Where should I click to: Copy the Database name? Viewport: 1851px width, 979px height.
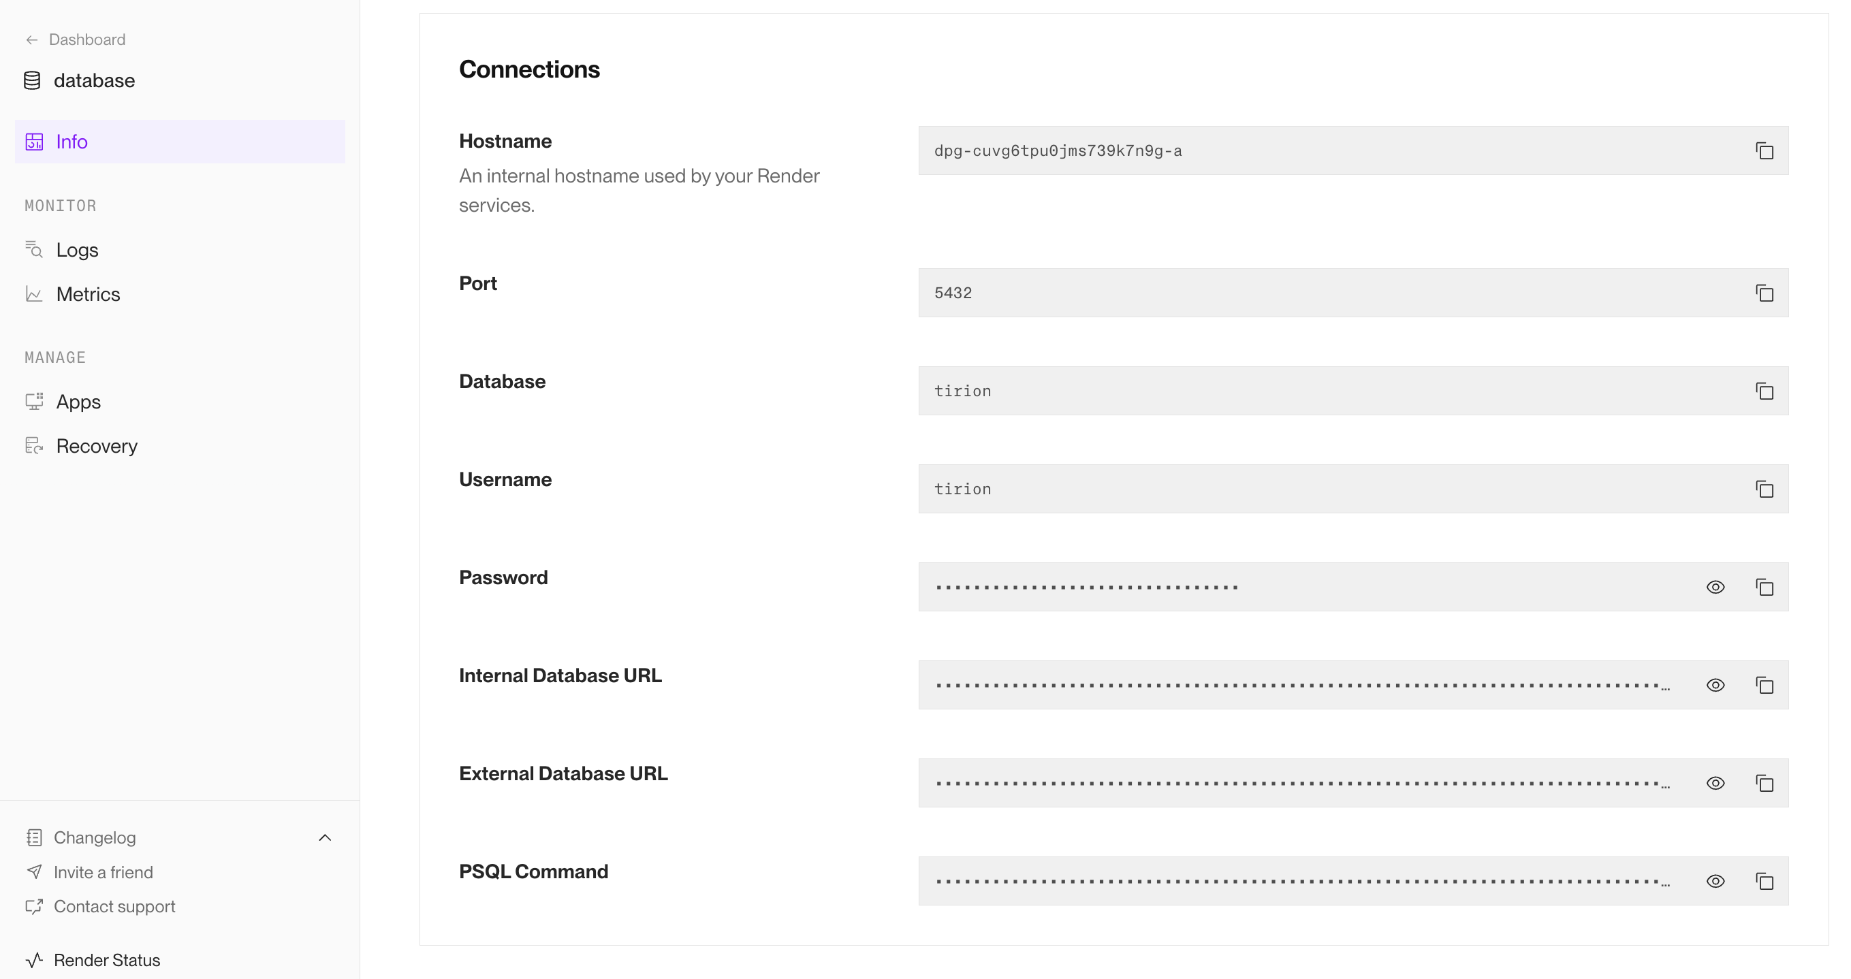click(1764, 391)
